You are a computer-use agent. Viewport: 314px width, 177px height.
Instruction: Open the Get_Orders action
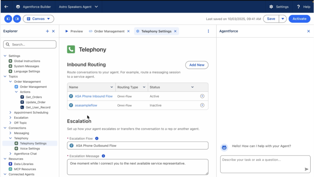[34, 97]
